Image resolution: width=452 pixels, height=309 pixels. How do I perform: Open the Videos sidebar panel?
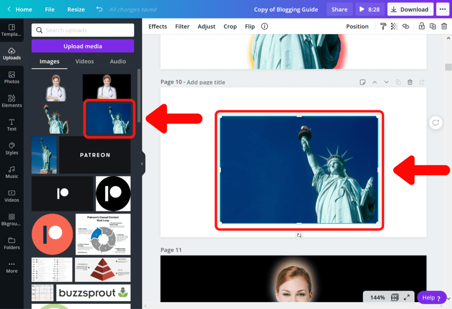12,196
